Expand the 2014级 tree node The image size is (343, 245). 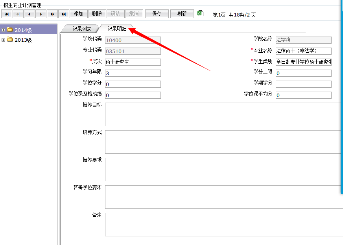click(3, 30)
